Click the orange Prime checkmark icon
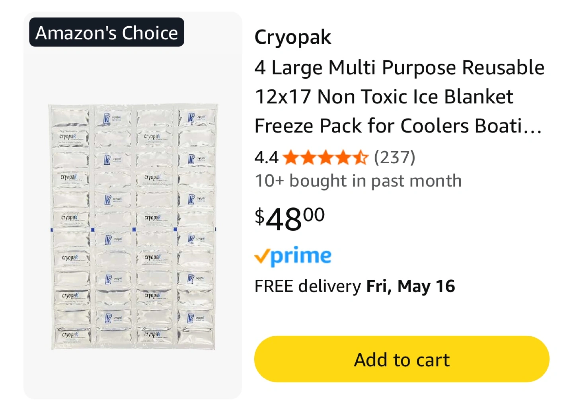 click(x=262, y=257)
